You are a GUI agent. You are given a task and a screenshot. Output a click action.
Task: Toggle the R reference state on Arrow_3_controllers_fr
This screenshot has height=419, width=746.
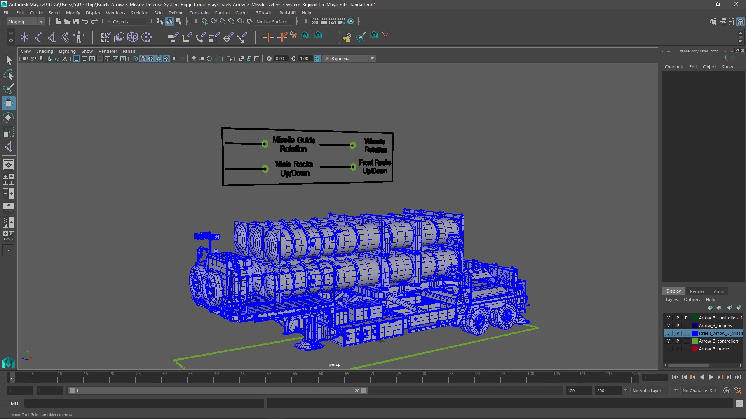(x=687, y=318)
